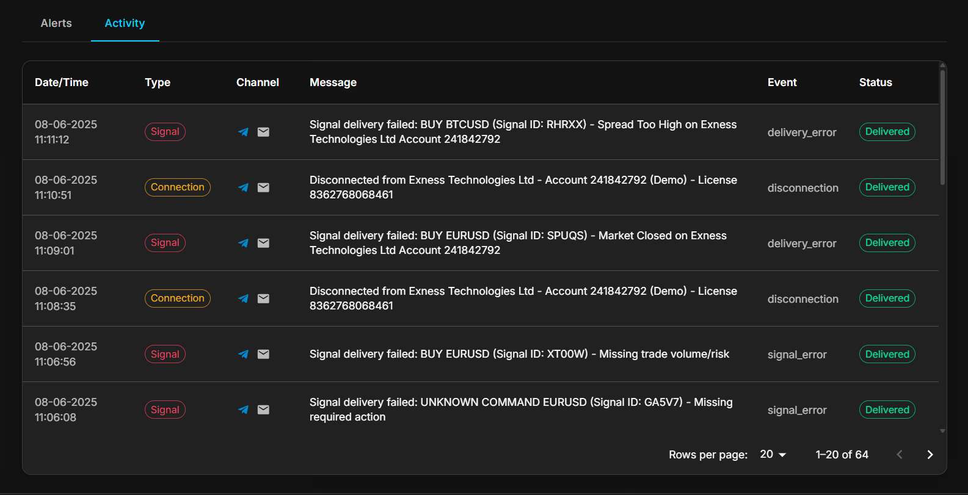Click the 08-06-2025 11:09:01 timestamp
The height and width of the screenshot is (495, 968).
[x=66, y=243]
